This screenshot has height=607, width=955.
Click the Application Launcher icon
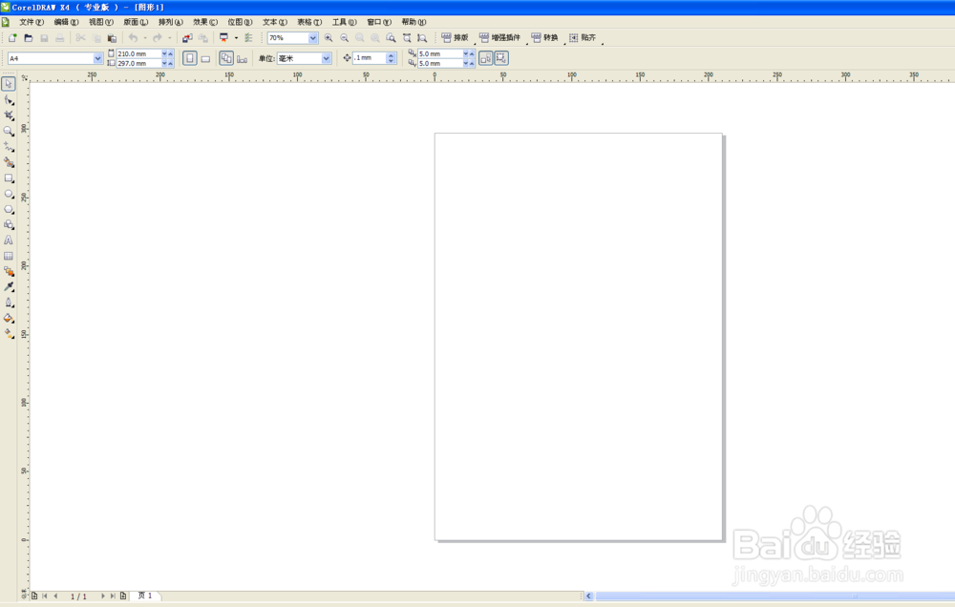tap(223, 38)
